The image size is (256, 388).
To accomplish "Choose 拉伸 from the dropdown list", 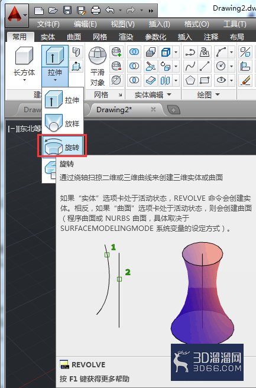I will point(63,100).
